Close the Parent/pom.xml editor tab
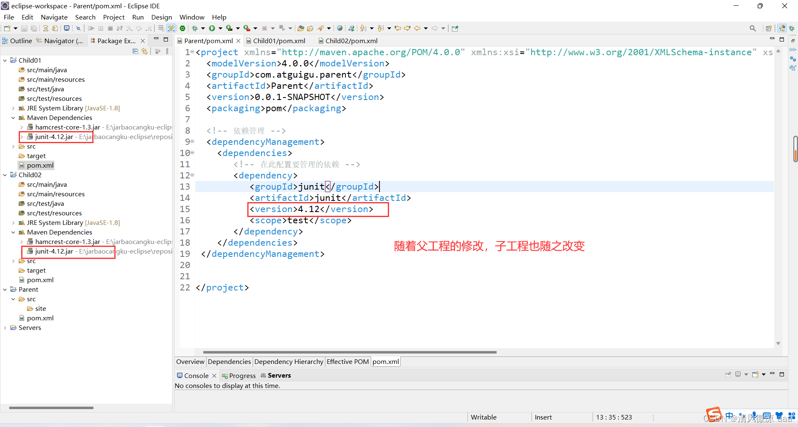The width and height of the screenshot is (798, 427). point(238,41)
